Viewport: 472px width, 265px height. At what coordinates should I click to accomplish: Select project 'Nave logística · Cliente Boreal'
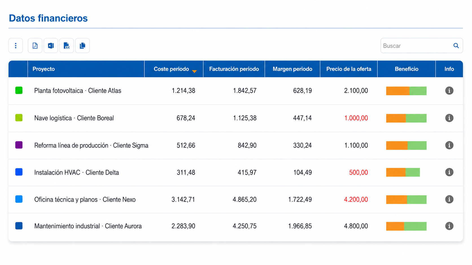74,118
